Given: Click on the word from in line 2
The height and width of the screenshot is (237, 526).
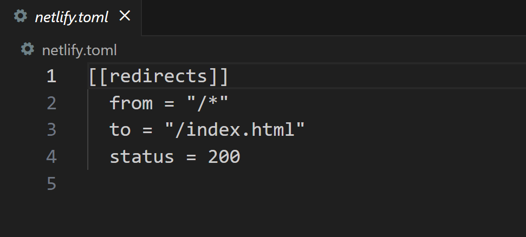Looking at the screenshot, I should [x=131, y=103].
